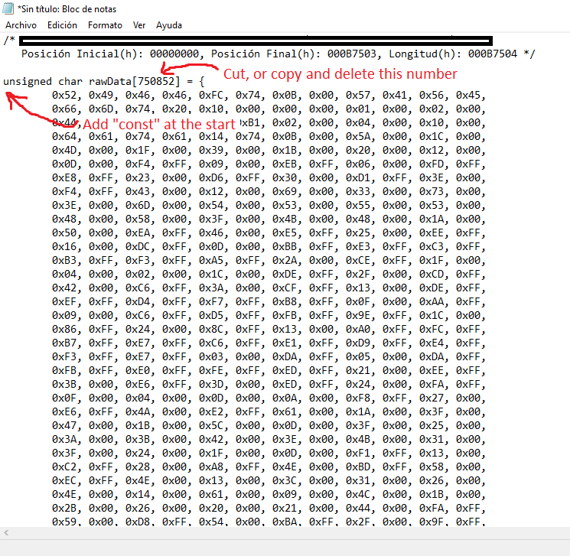This screenshot has width=570, height=556.
Task: Click byte 0x54 in the 0x3E row
Action: click(x=211, y=205)
